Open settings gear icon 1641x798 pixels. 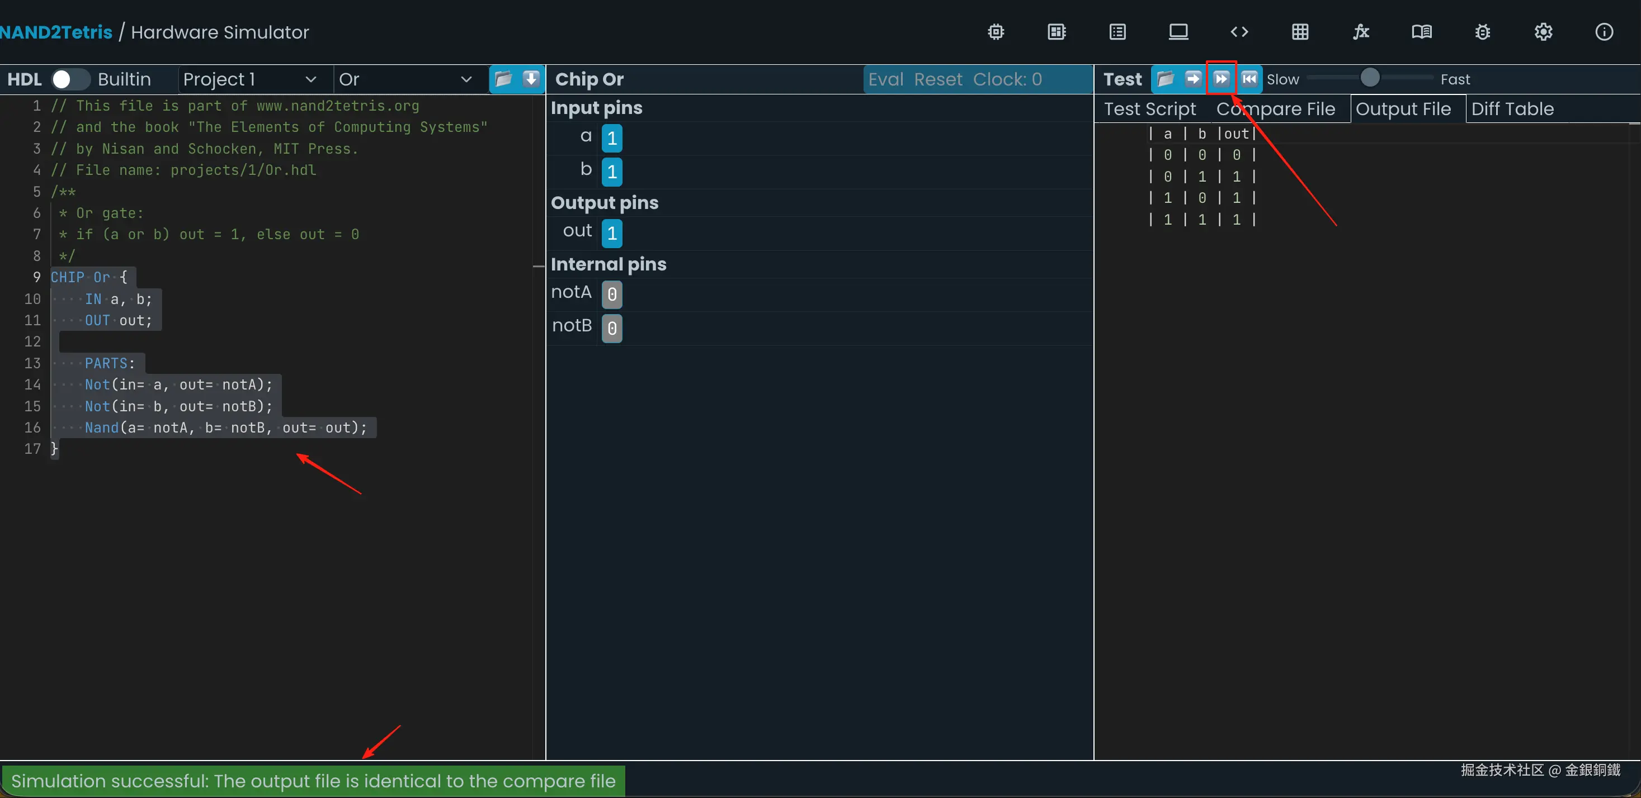click(1543, 32)
